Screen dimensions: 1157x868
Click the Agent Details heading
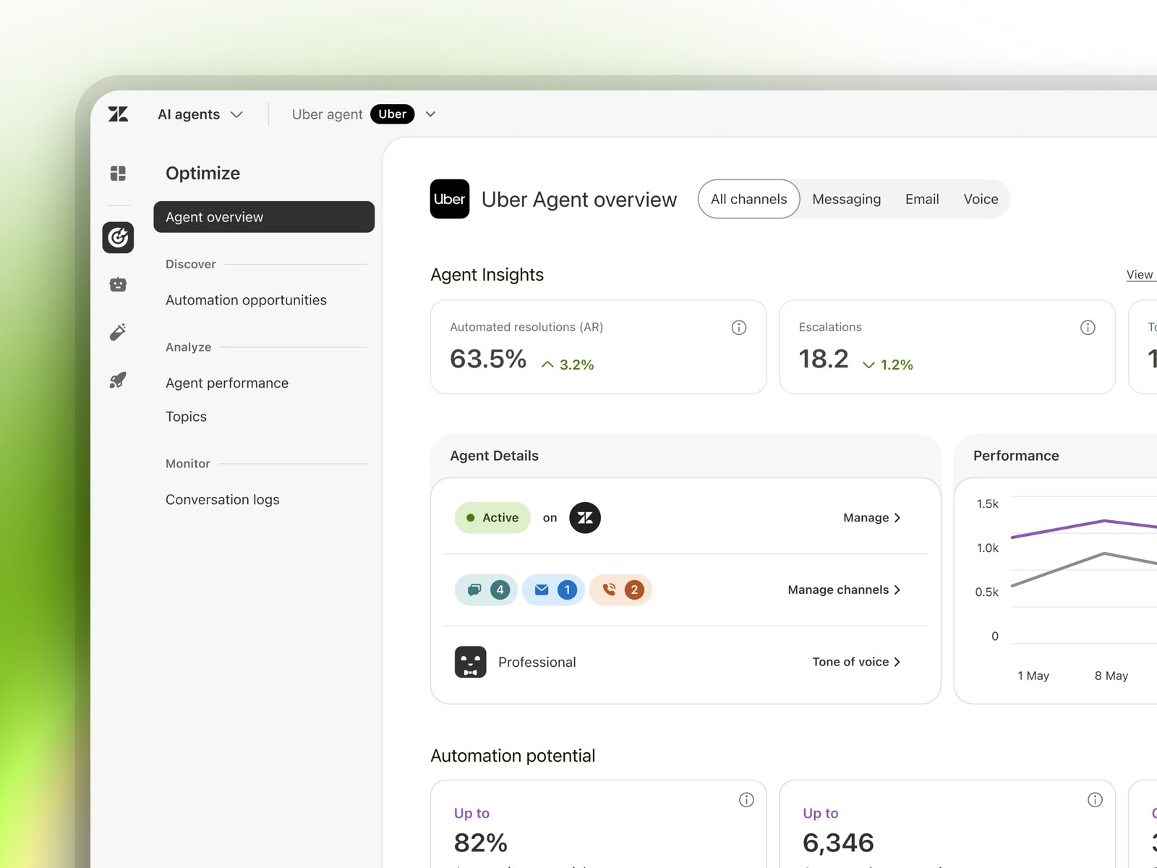pos(494,456)
